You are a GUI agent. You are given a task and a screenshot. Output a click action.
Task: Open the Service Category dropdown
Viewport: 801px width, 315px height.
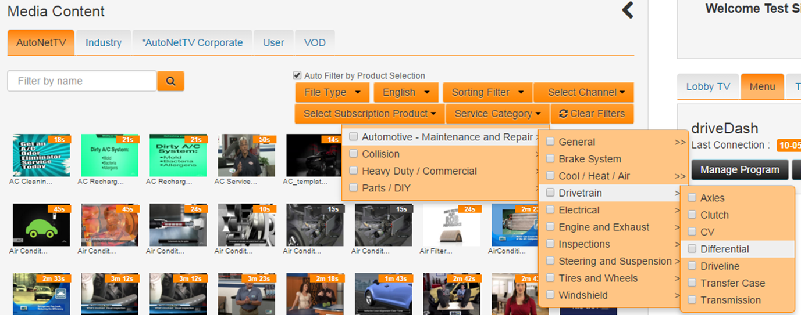[498, 114]
